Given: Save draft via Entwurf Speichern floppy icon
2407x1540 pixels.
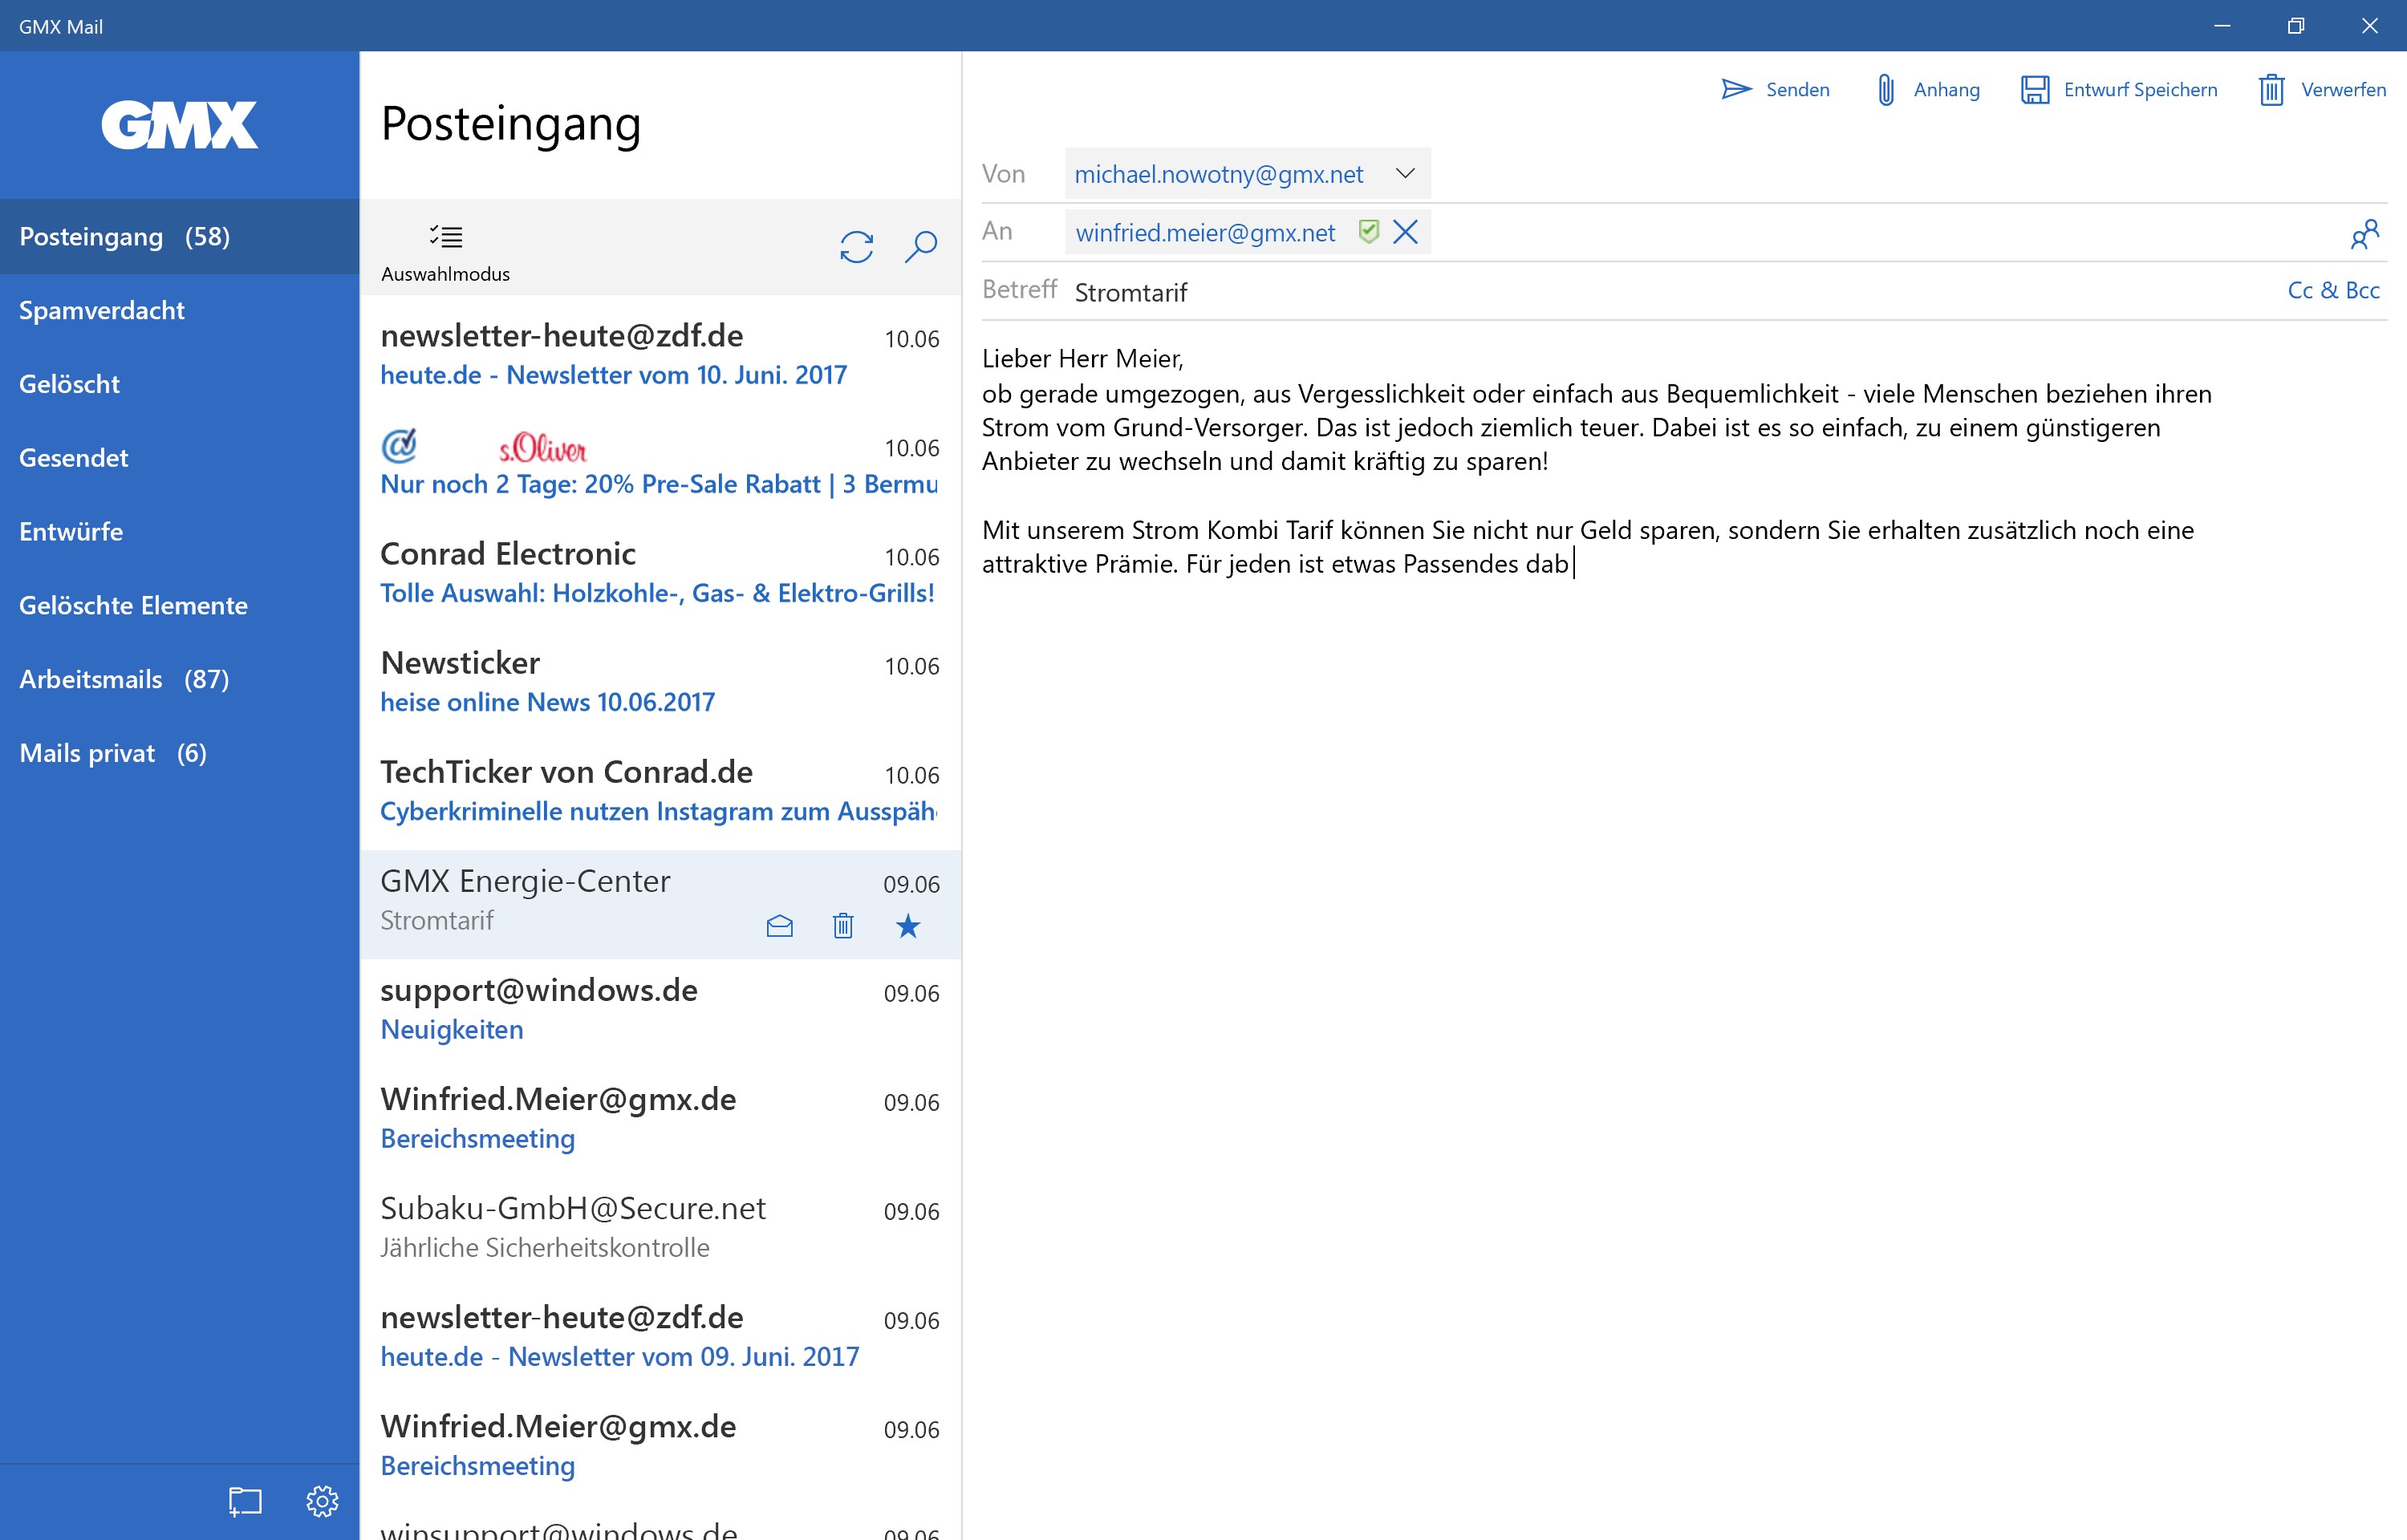Looking at the screenshot, I should coord(2034,89).
